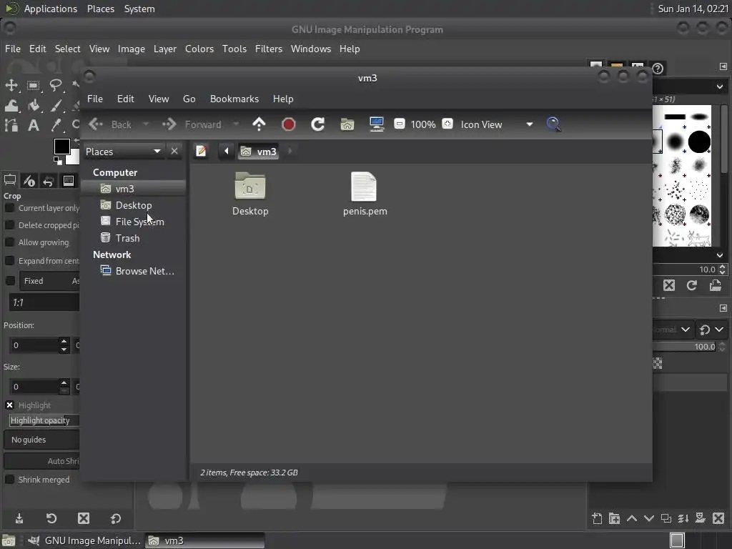Select the Color Picker tool
732x549 pixels.
pyautogui.click(x=56, y=125)
